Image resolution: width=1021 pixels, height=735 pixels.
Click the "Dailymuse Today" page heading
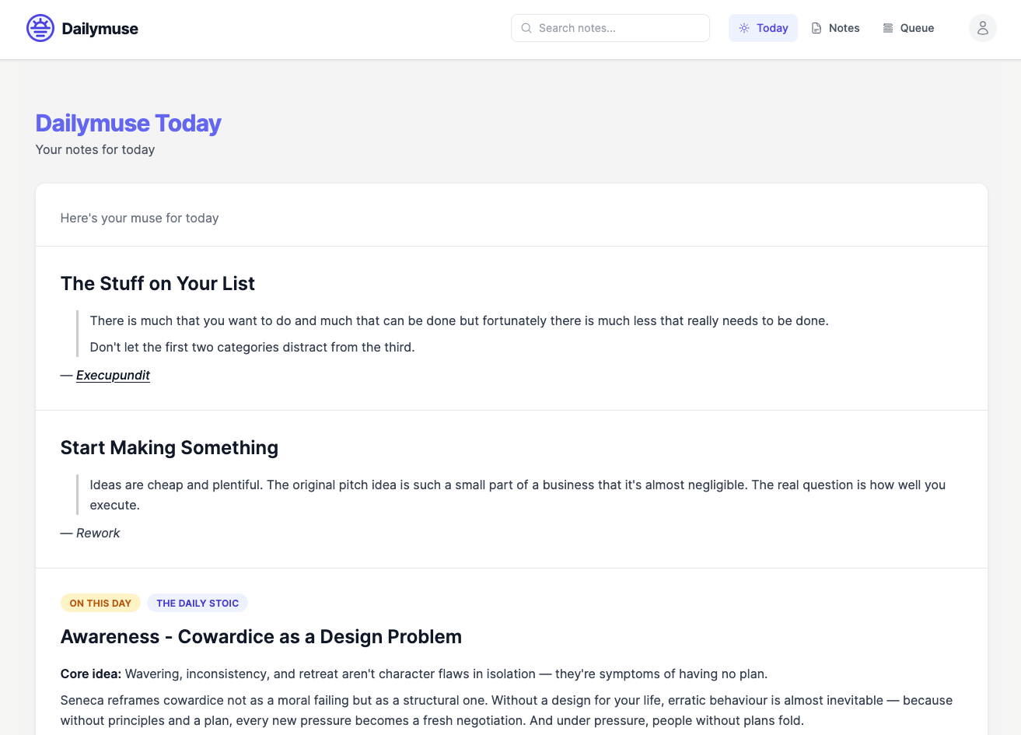point(128,124)
